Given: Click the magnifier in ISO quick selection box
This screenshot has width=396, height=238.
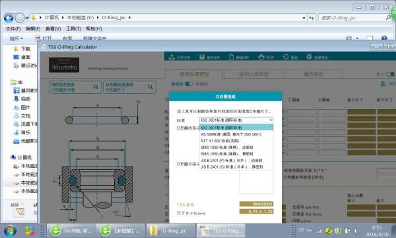Looking at the screenshot, I should [x=96, y=87].
